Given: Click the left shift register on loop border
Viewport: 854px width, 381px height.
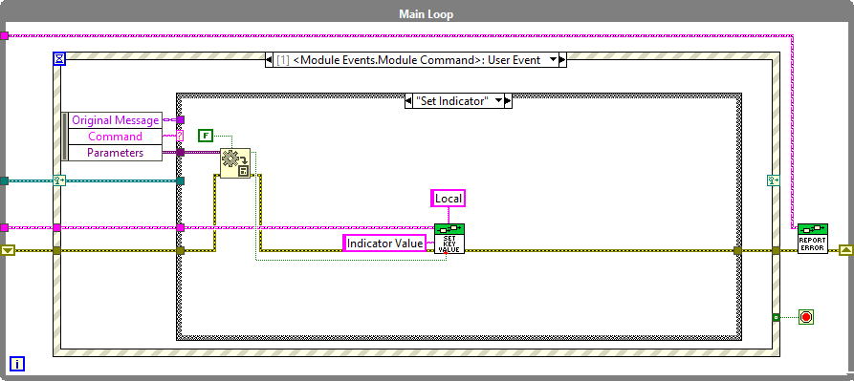Looking at the screenshot, I should (8, 250).
